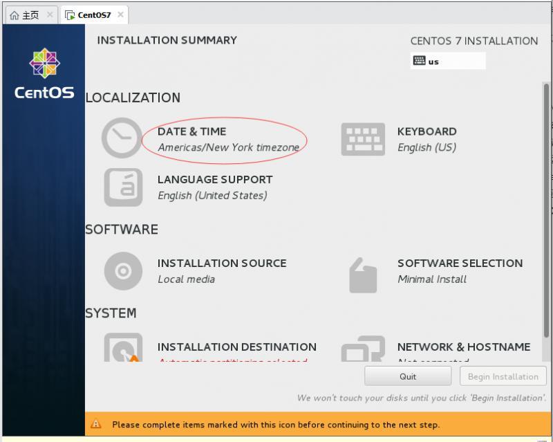Switch to the 主页 tab

[x=31, y=15]
